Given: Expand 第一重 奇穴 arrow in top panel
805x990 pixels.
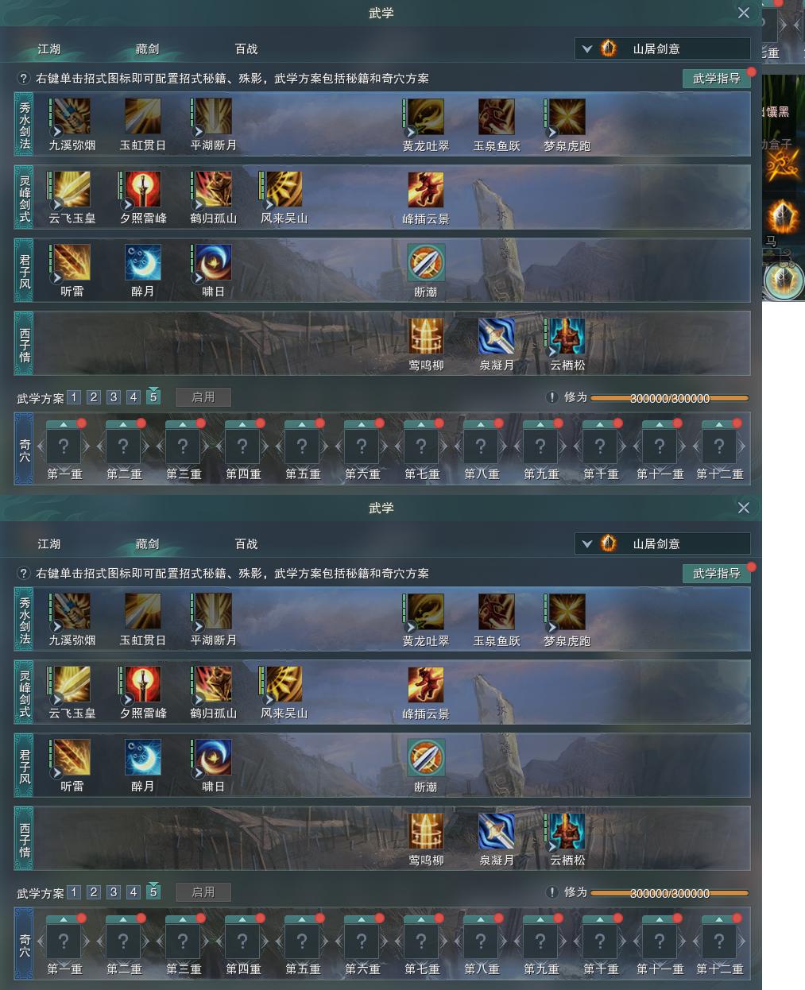Looking at the screenshot, I should 64,424.
